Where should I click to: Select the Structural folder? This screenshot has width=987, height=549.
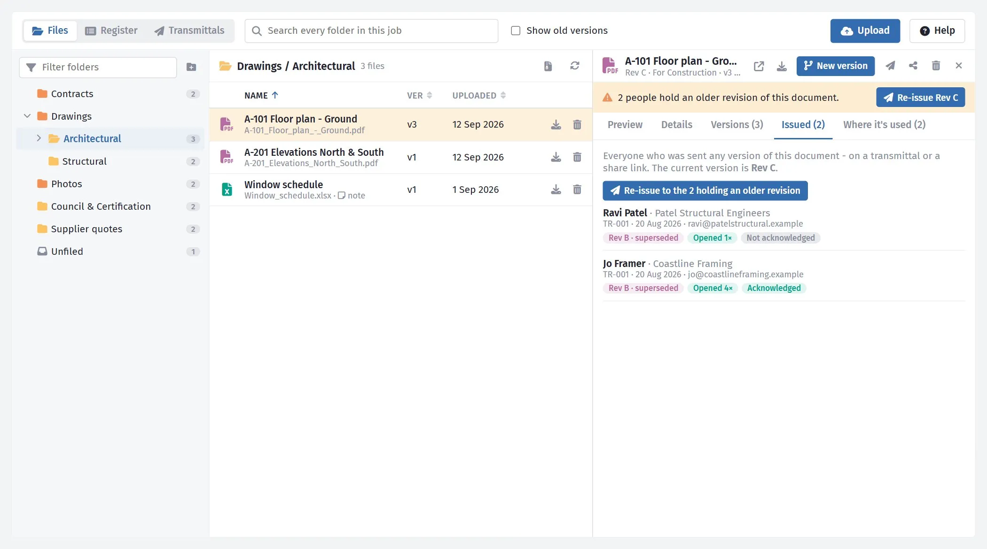(x=110, y=161)
